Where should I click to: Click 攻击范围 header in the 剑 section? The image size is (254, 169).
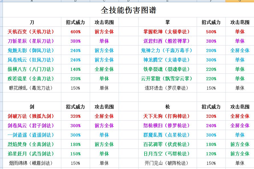point(104,107)
